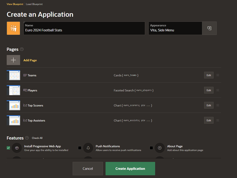Click the Teams page name text
The height and width of the screenshot is (178, 237).
tap(32, 75)
